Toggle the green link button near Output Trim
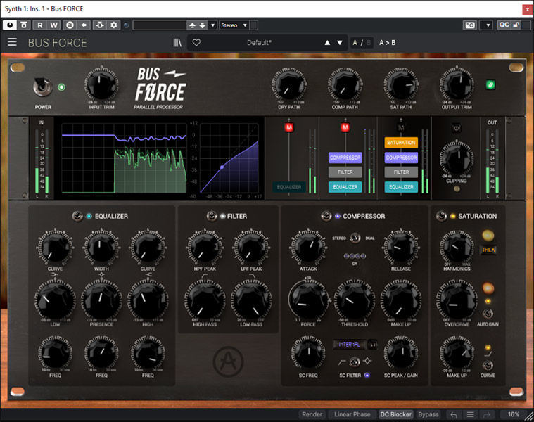 click(490, 85)
